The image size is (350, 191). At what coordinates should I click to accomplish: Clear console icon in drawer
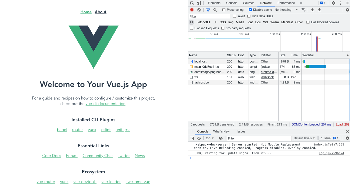(x=199, y=138)
